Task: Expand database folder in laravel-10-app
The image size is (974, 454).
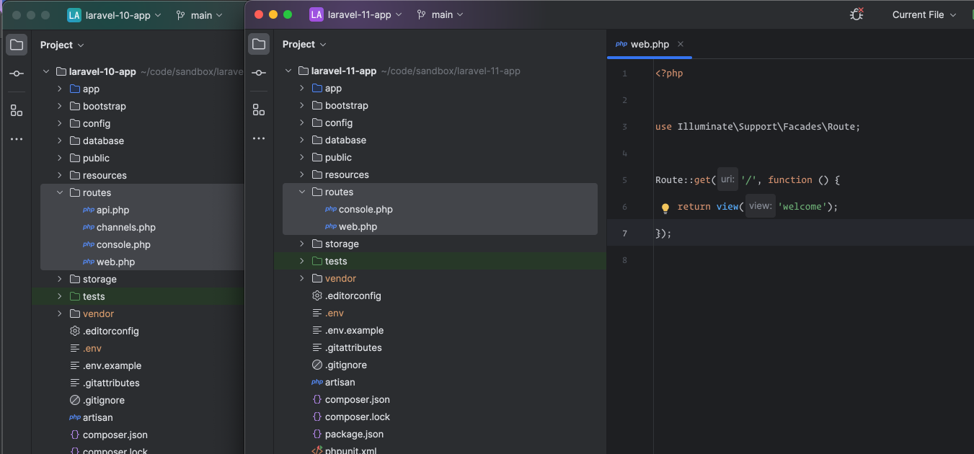Action: coord(60,141)
